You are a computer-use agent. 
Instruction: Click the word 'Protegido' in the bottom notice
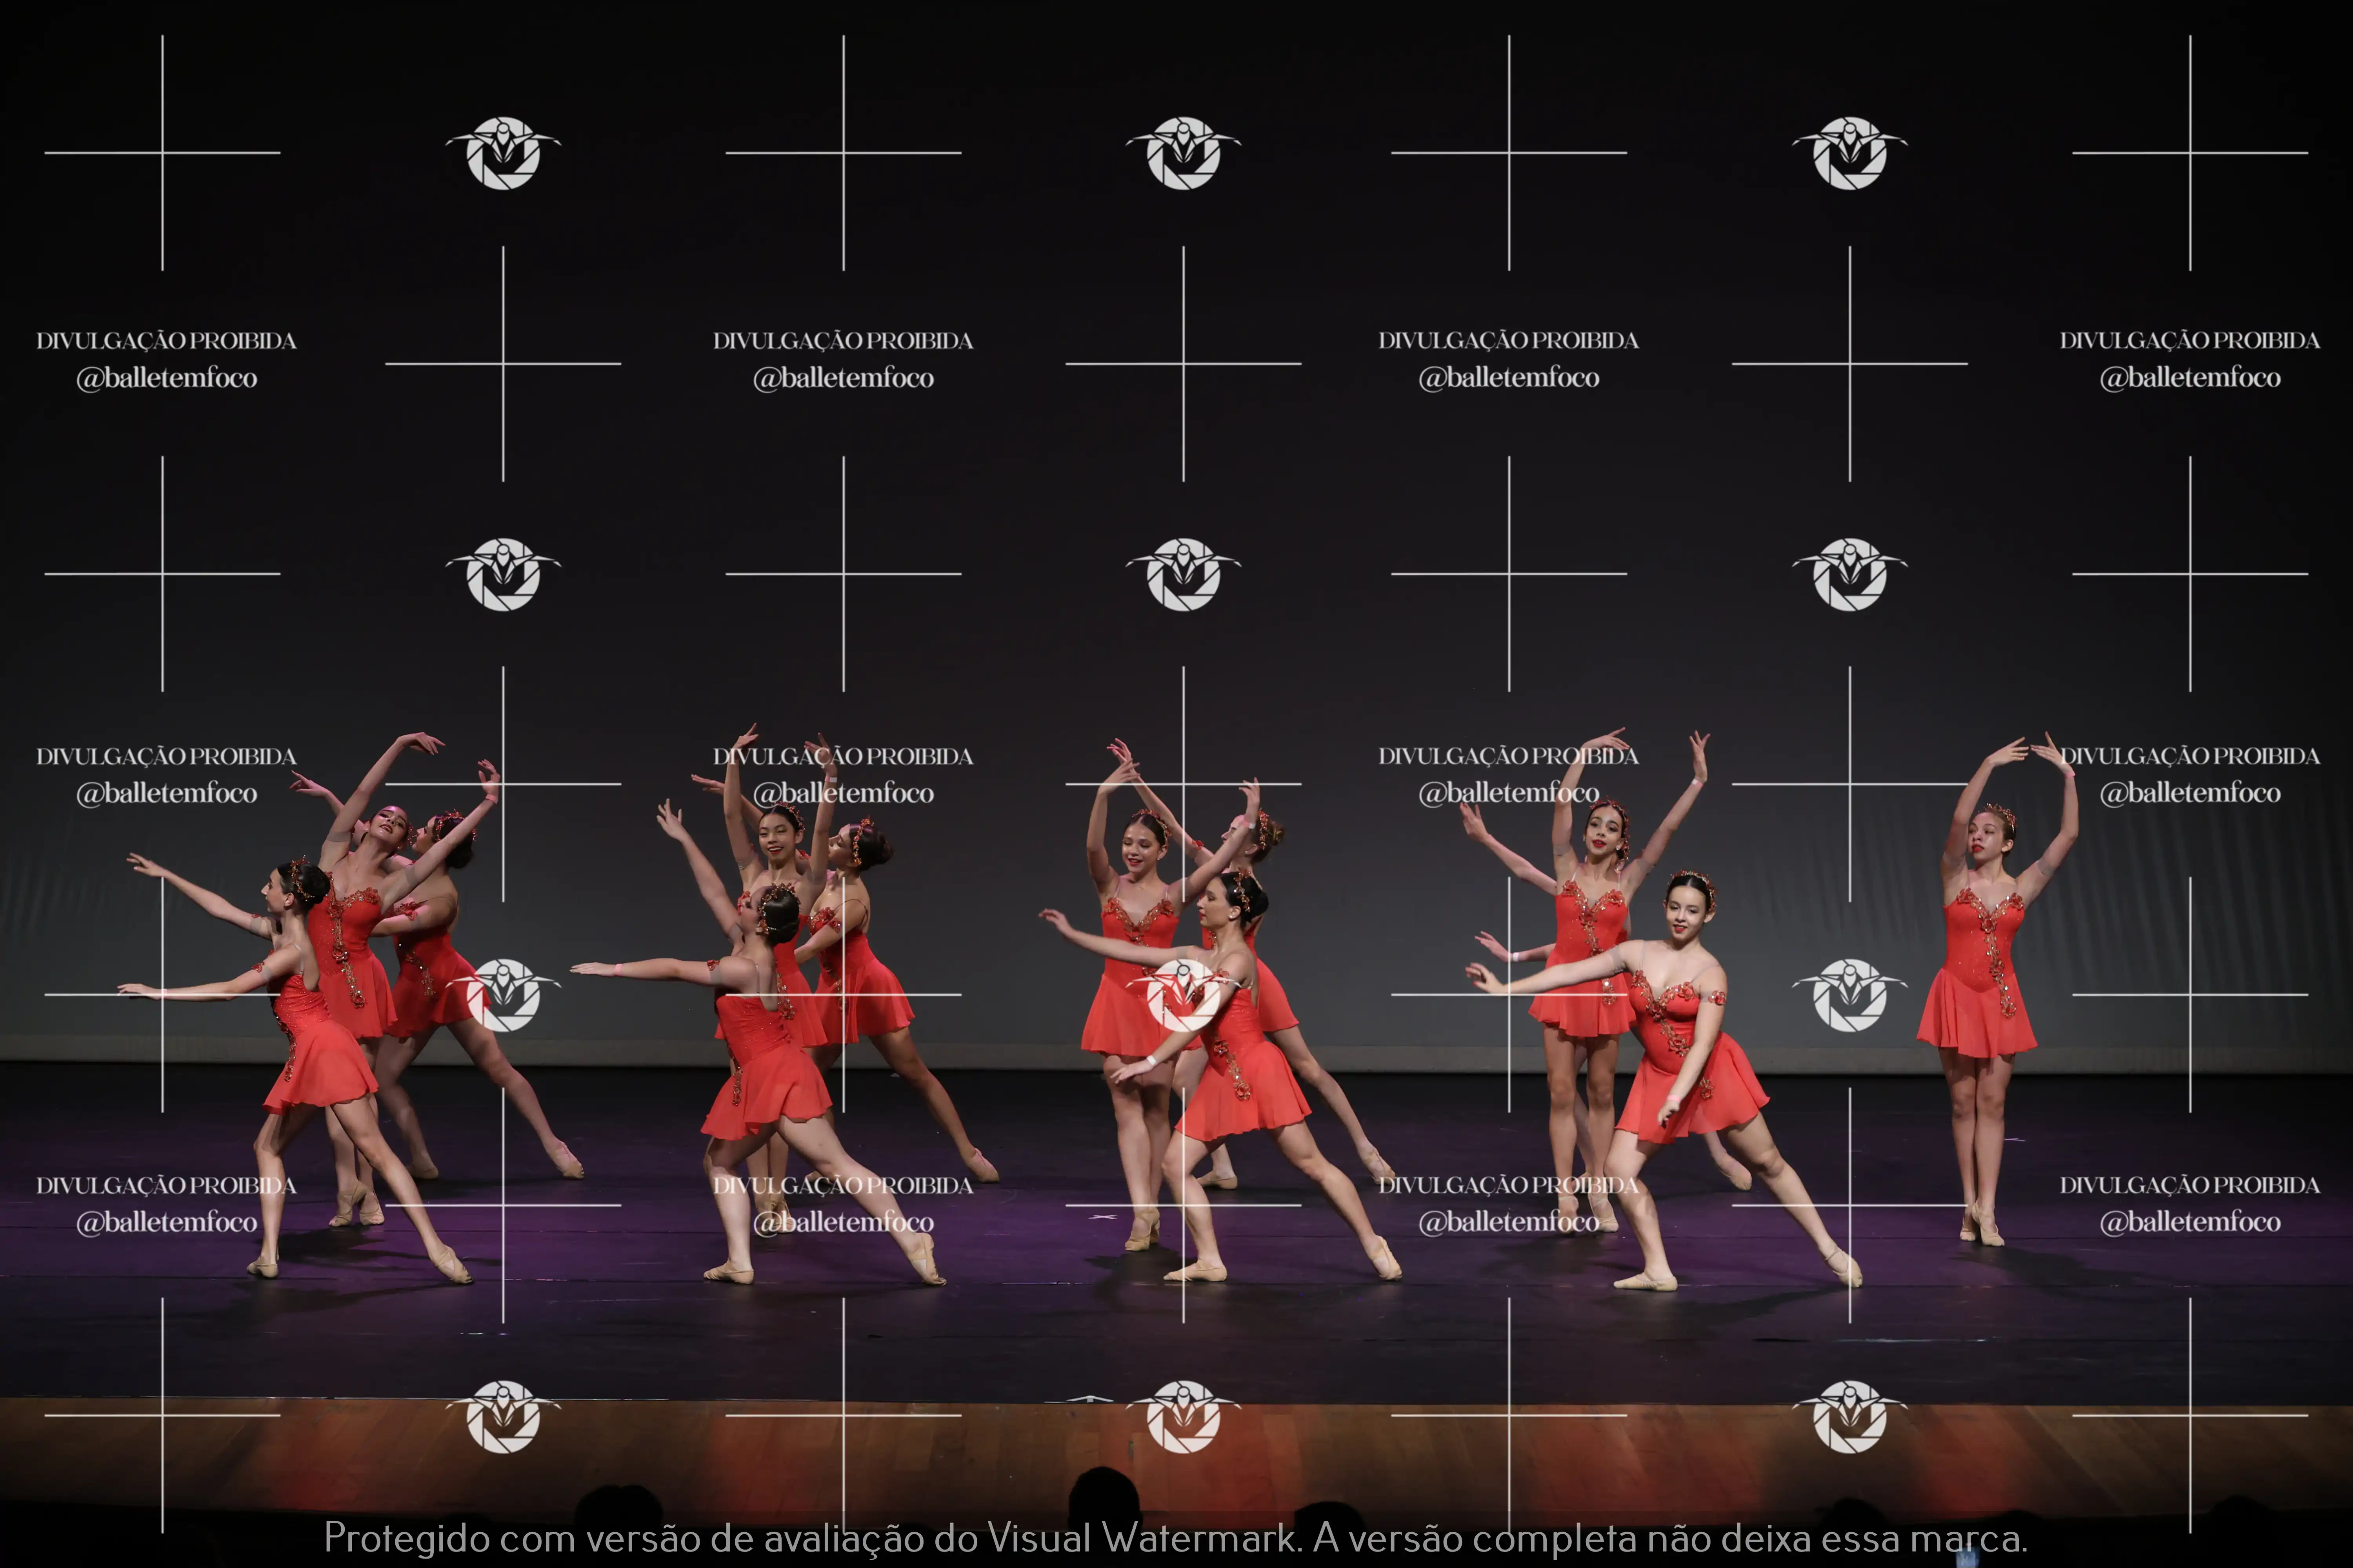[406, 1538]
